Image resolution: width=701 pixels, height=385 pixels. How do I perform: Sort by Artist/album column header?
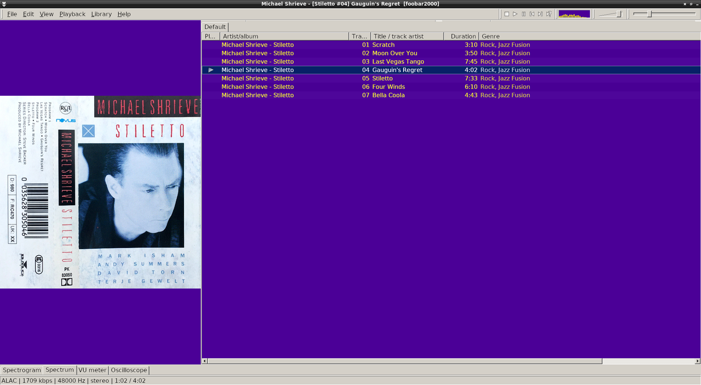[284, 36]
